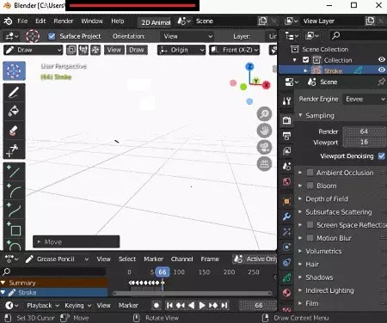Screen dimensions: 387x323
Task: Enable Screen Space Reflections checkbox
Action: point(310,225)
